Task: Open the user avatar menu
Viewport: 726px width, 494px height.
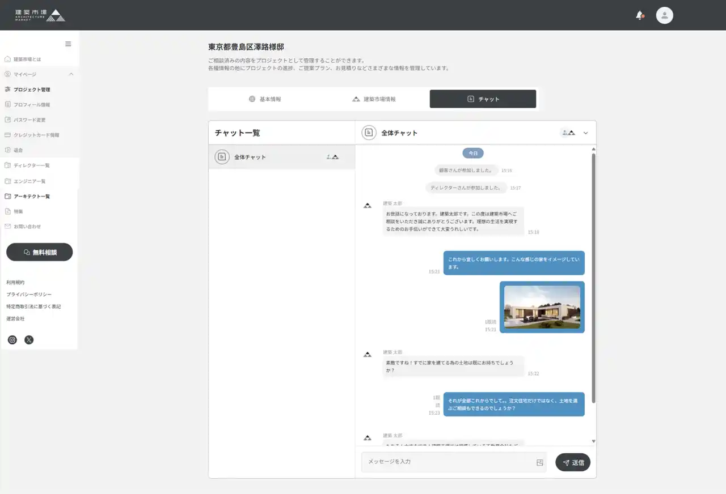Action: tap(664, 15)
